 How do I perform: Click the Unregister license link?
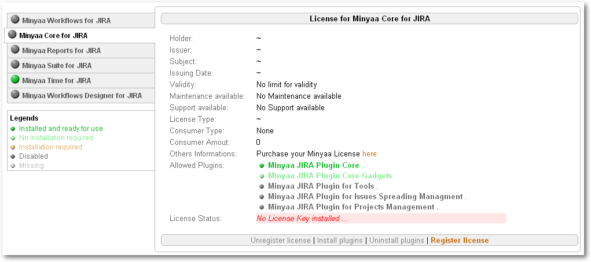280,240
